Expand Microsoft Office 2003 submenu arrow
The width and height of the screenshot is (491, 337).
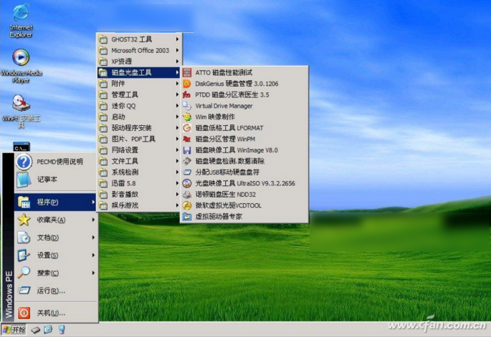tap(177, 50)
